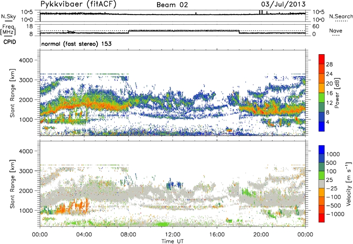
Task: Click the dotted line sample under "Nave"
Action: pos(336,36)
